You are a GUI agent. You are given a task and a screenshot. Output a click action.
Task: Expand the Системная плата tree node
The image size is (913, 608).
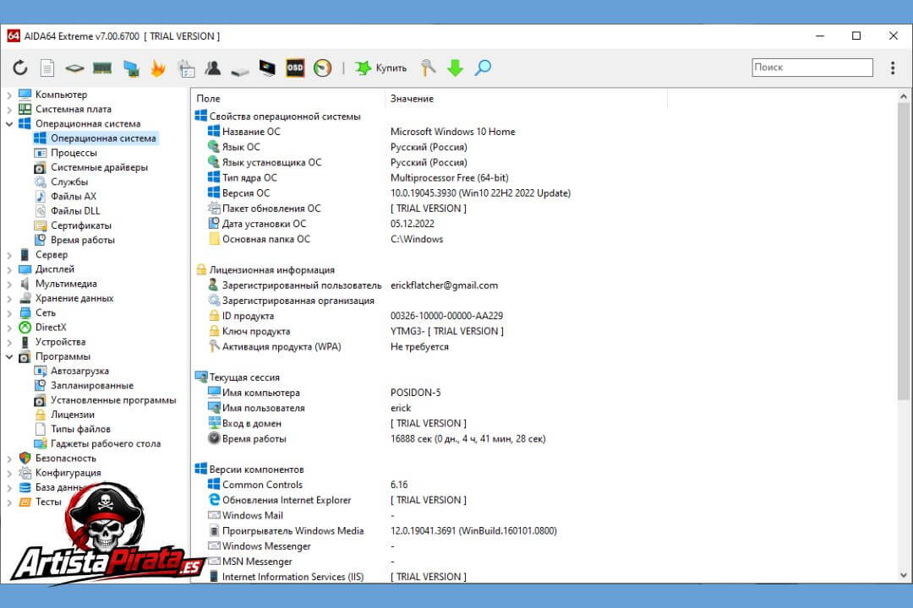point(9,109)
